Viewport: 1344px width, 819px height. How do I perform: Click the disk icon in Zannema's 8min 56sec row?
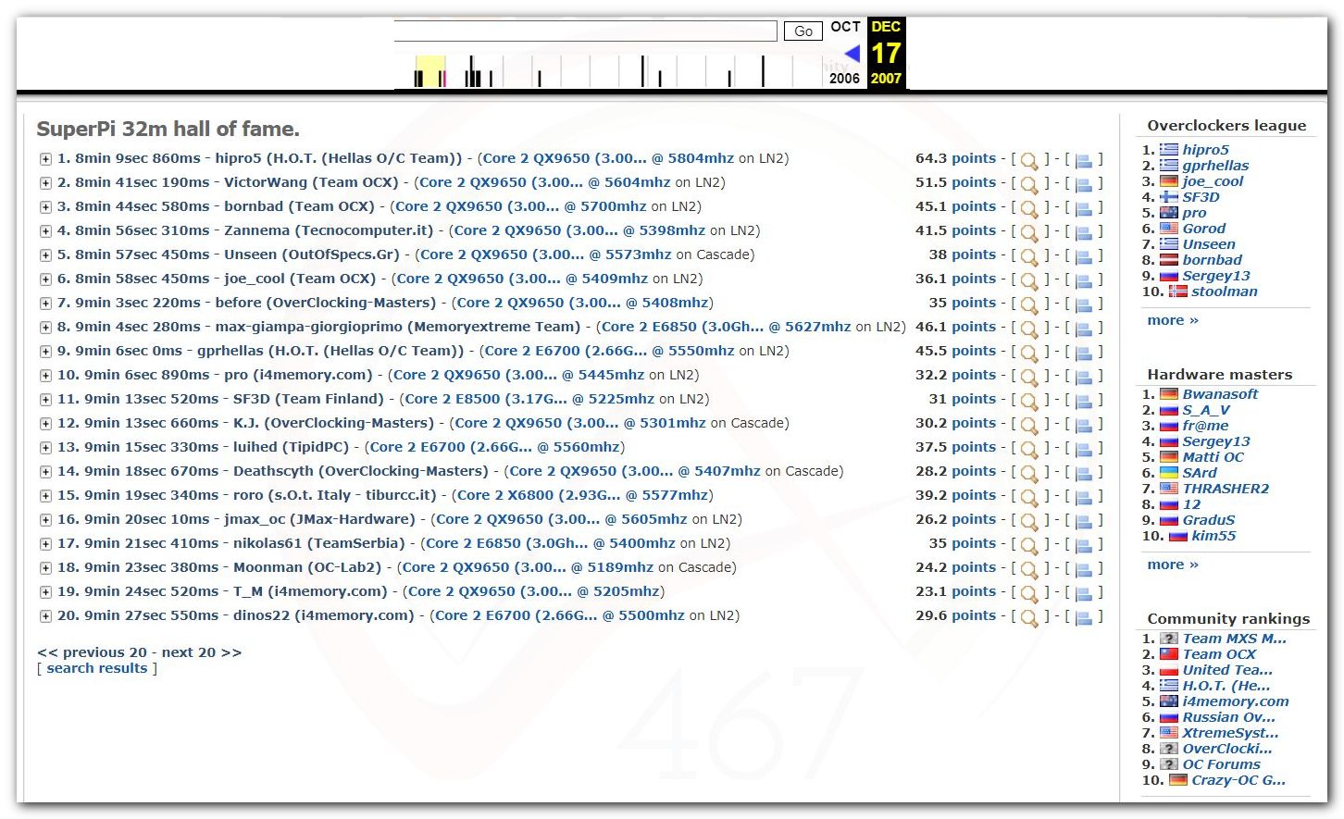point(1084,232)
